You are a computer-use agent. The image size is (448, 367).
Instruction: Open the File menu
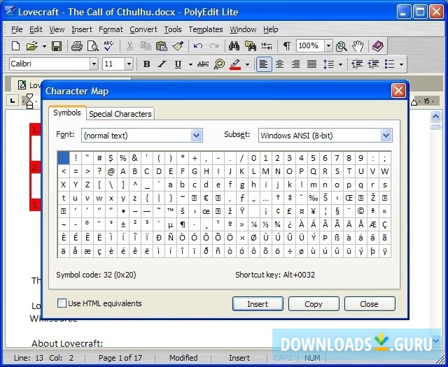pyautogui.click(x=17, y=29)
